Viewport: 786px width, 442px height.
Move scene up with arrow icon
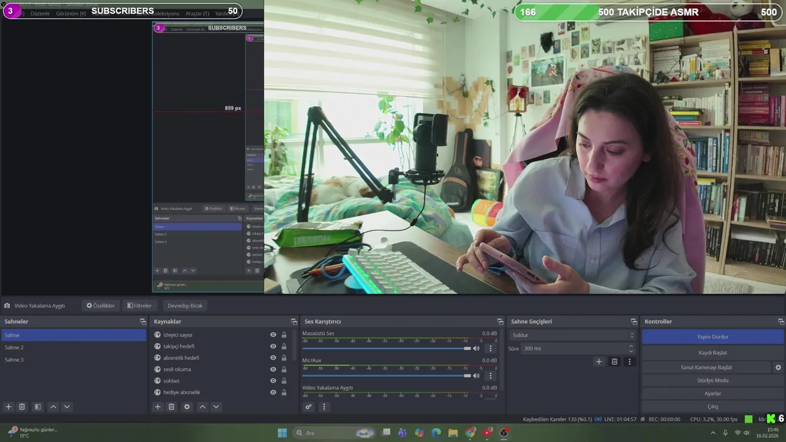point(53,406)
